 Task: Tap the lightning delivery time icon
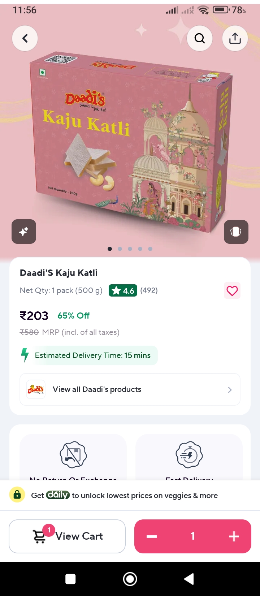25,355
